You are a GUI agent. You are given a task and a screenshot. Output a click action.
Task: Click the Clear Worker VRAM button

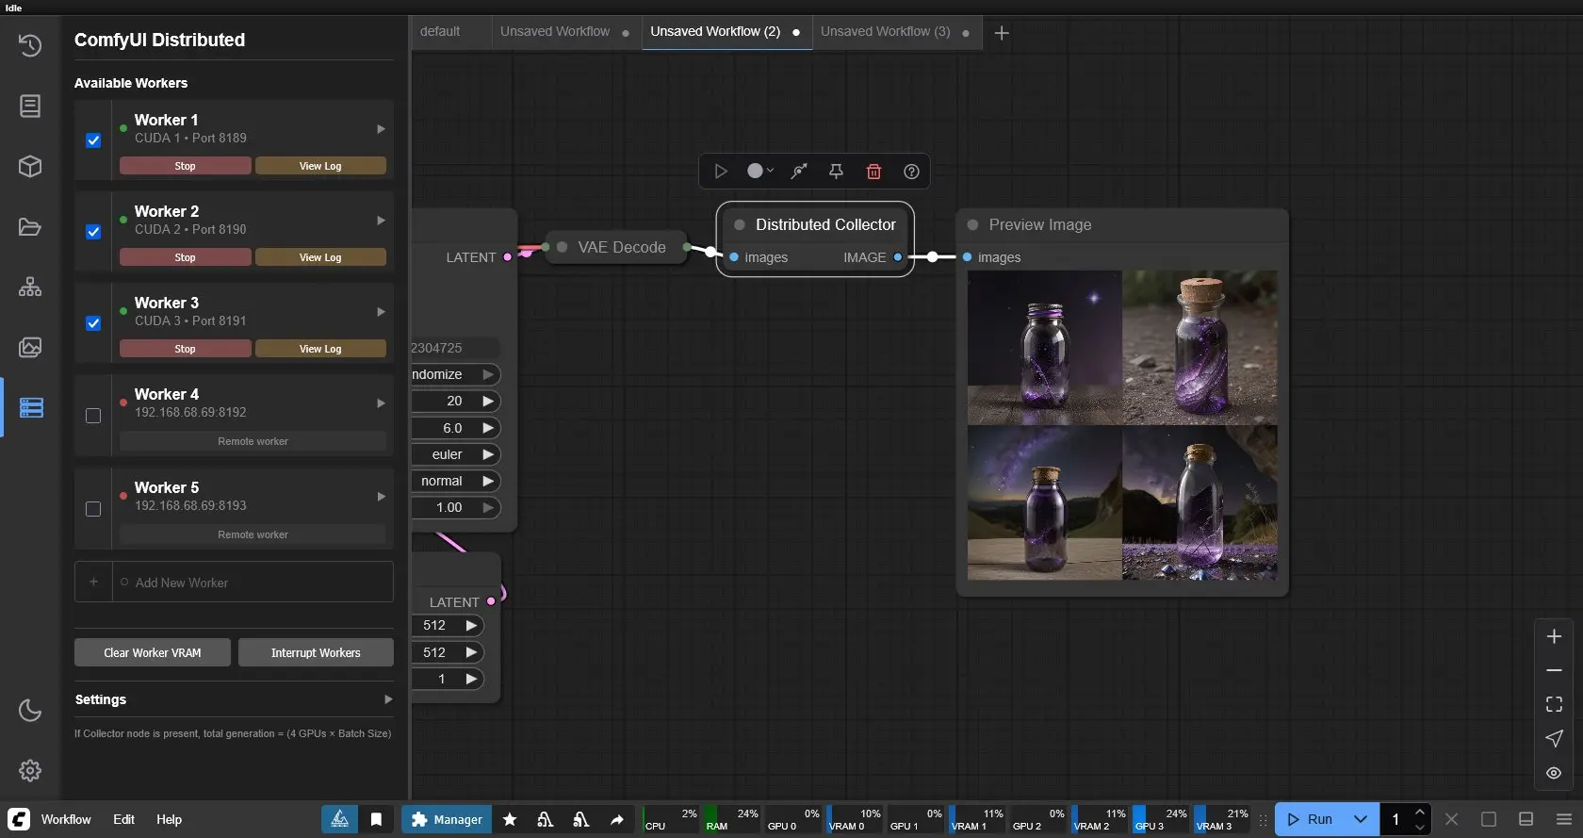(153, 652)
